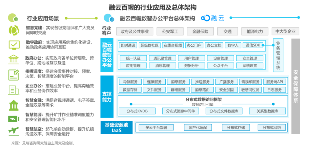Click the 在线音视频 module
309x146 pixels.
click(173, 46)
